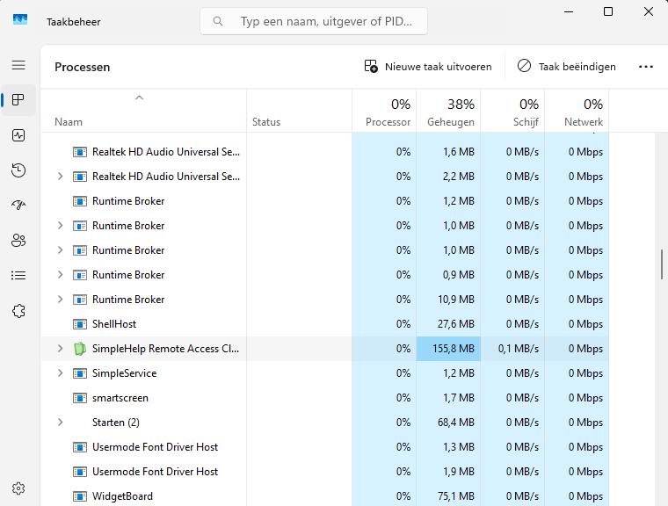
Task: Open the App history sidebar icon
Action: [x=18, y=170]
